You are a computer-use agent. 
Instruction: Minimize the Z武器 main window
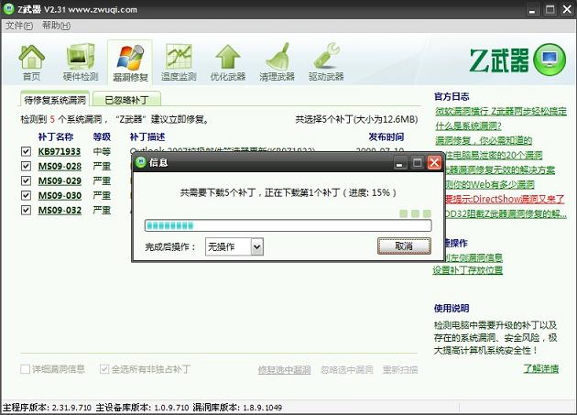point(532,9)
